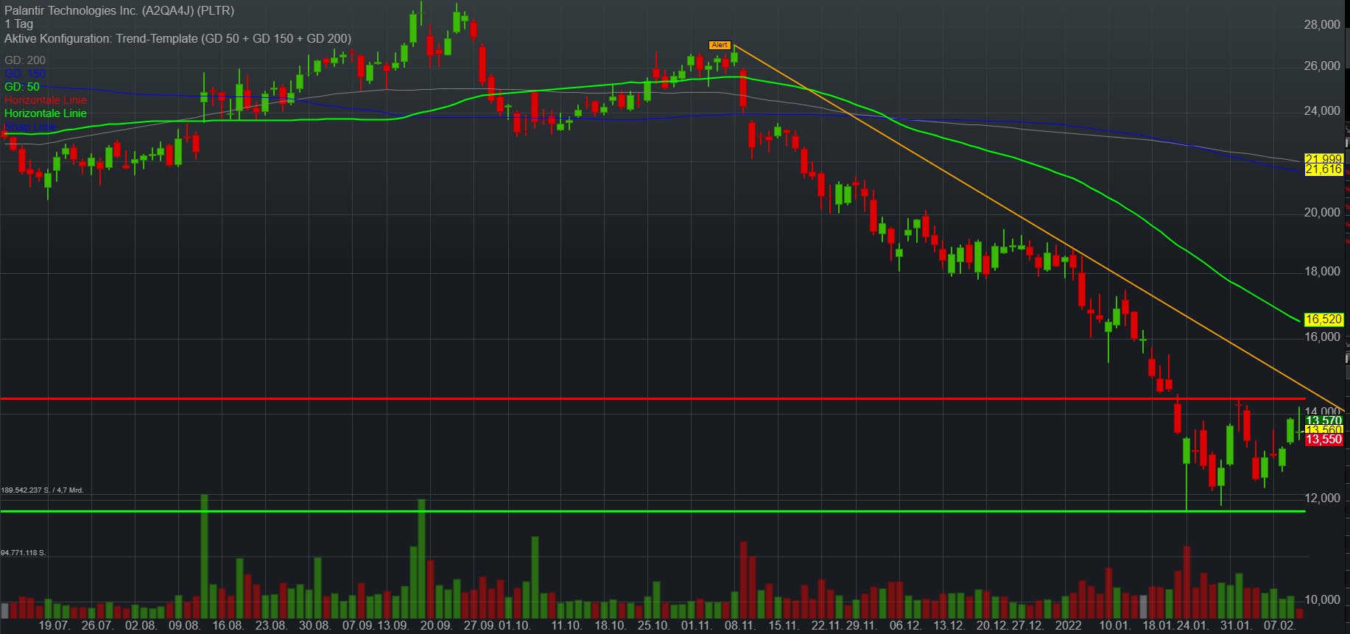
Task: Select the red 'Horizontale Linie' legend entry
Action: click(46, 100)
